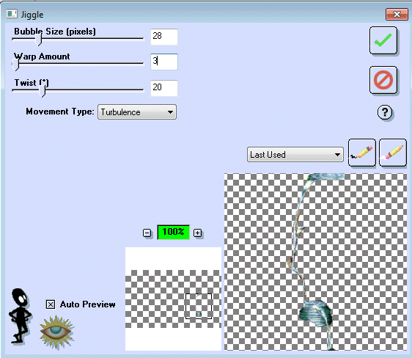Click the Movement Type label
This screenshot has width=412, height=358.
[60, 112]
